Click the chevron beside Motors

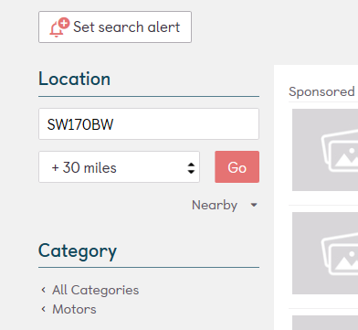(x=44, y=309)
